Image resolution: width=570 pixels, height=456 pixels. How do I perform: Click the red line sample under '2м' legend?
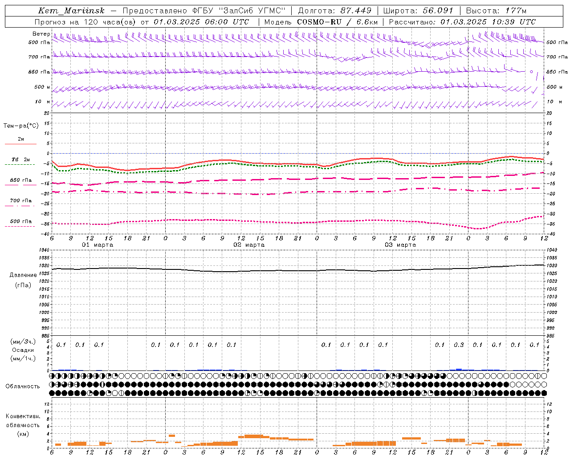[20, 144]
